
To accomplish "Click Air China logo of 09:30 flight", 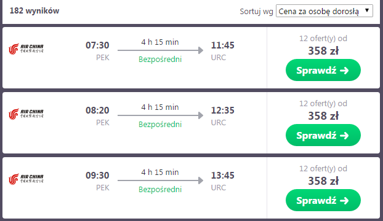I will (x=26, y=179).
